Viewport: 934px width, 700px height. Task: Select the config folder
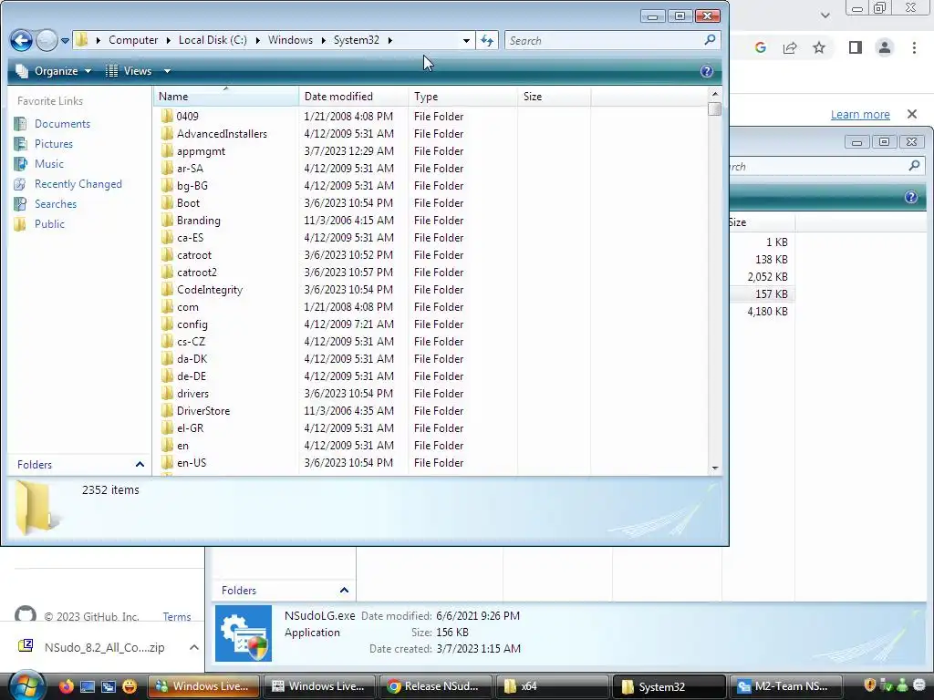coord(192,324)
